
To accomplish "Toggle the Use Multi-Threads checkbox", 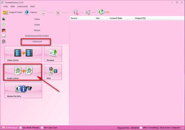I will [21, 128].
